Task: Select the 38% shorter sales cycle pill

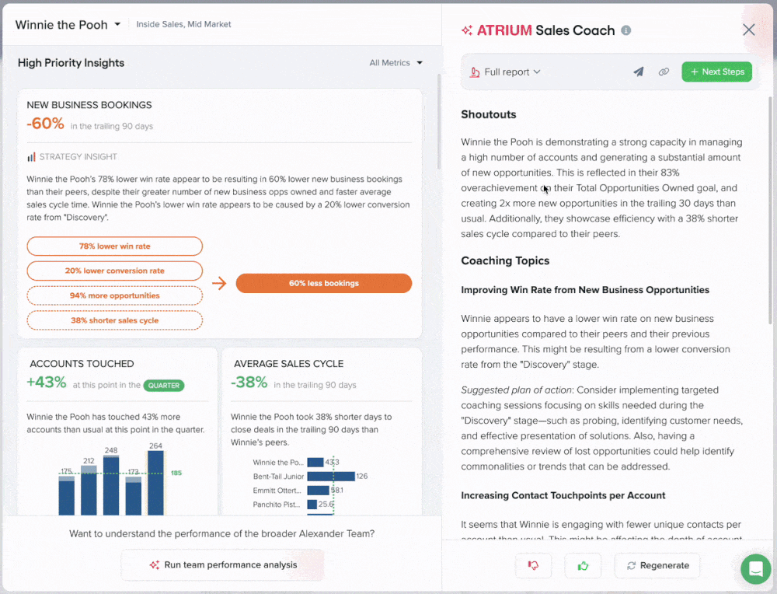Action: click(115, 320)
